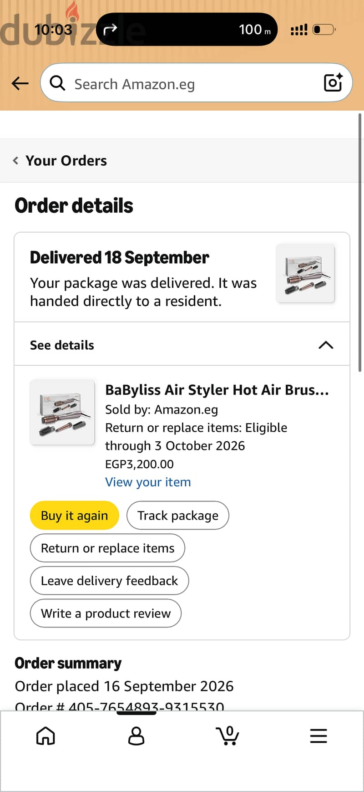Open the account profile icon
This screenshot has width=364, height=792.
(x=136, y=736)
